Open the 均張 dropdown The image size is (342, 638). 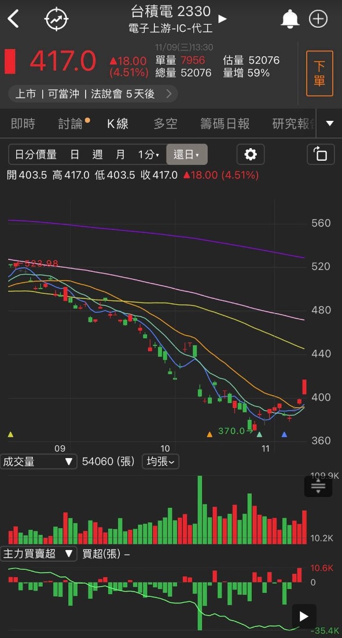click(160, 462)
